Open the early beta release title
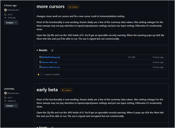Screen dimensions: 175x128 coord(47,90)
